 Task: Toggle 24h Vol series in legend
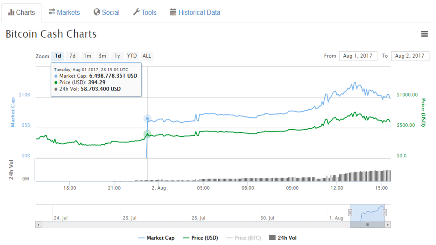[x=283, y=238]
